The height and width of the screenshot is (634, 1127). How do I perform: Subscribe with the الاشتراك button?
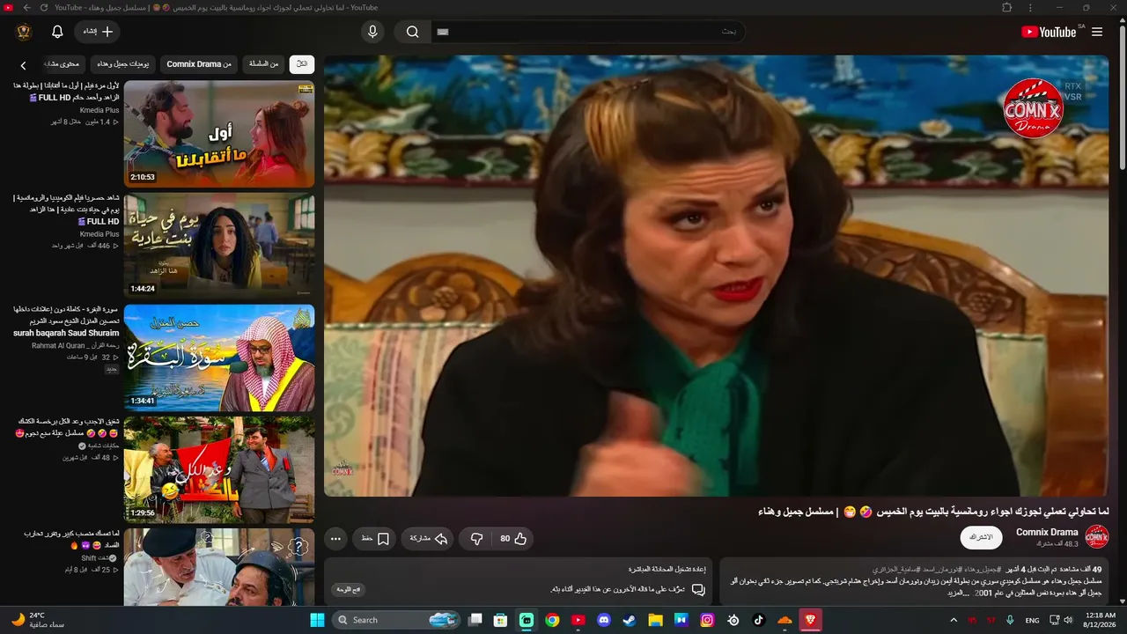coord(981,537)
